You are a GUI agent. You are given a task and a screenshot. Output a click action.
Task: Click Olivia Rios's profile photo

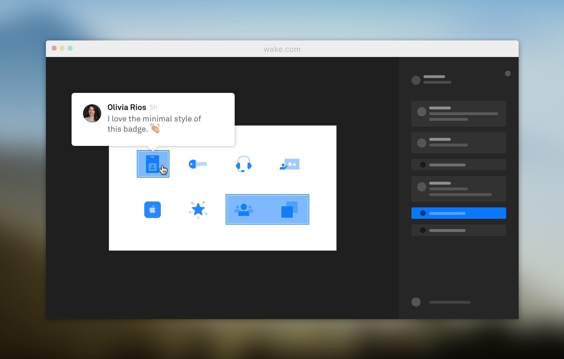(x=92, y=113)
